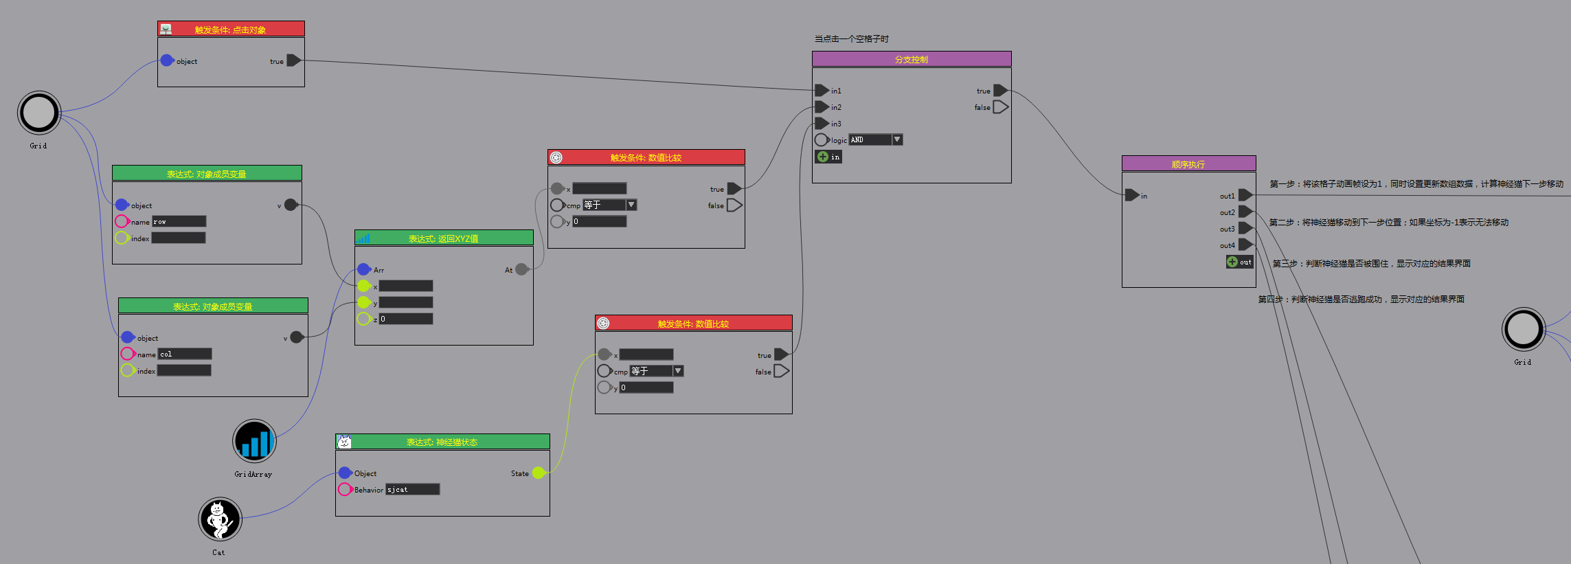
Task: Open the logic AND dropdown
Action: point(897,139)
